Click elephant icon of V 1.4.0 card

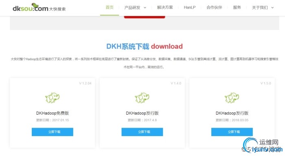click(x=142, y=98)
